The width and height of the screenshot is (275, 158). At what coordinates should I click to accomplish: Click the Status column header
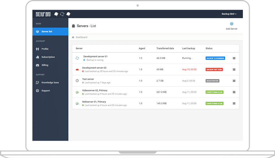209,48
